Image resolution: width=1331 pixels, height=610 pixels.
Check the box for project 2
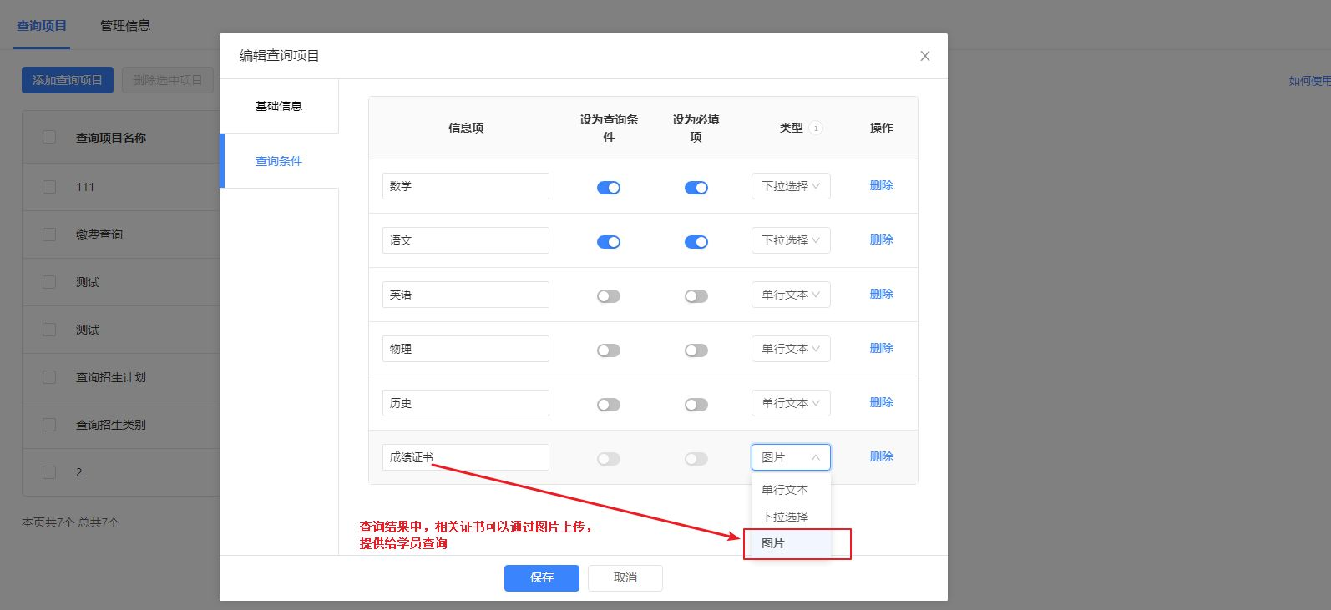pyautogui.click(x=49, y=472)
